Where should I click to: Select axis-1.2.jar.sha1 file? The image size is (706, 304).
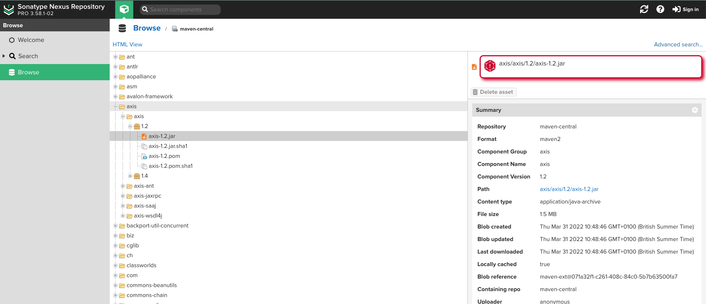(x=168, y=146)
